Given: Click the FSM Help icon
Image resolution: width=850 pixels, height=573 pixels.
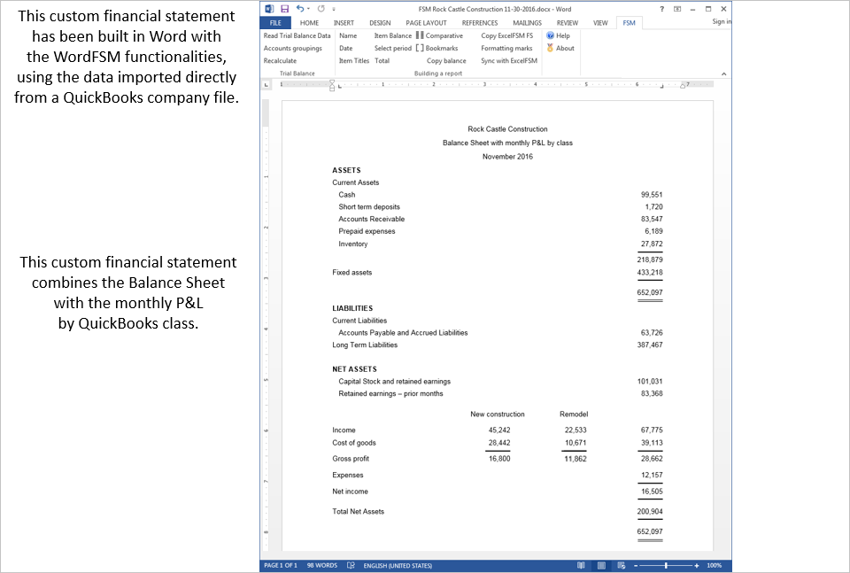Looking at the screenshot, I should point(550,35).
